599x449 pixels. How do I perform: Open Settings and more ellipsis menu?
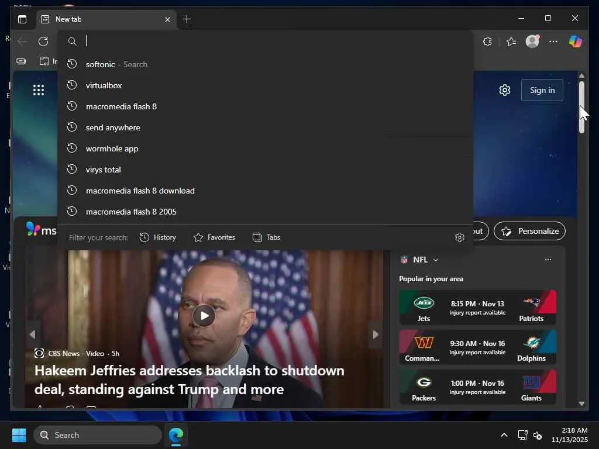point(553,42)
